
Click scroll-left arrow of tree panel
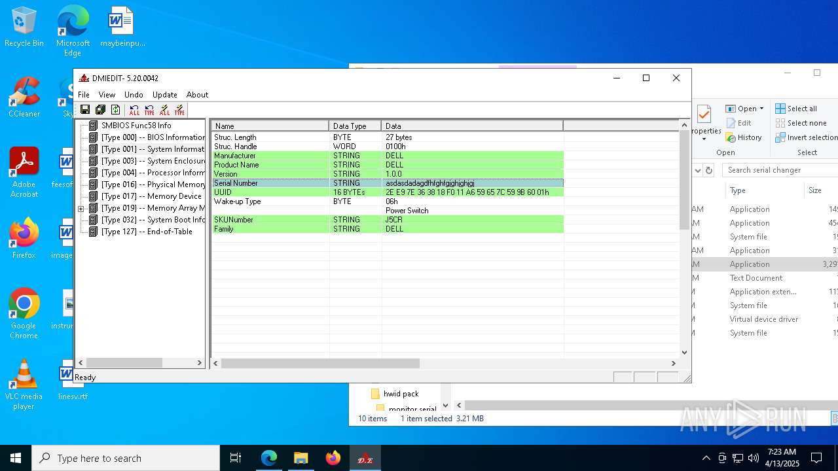(81, 362)
